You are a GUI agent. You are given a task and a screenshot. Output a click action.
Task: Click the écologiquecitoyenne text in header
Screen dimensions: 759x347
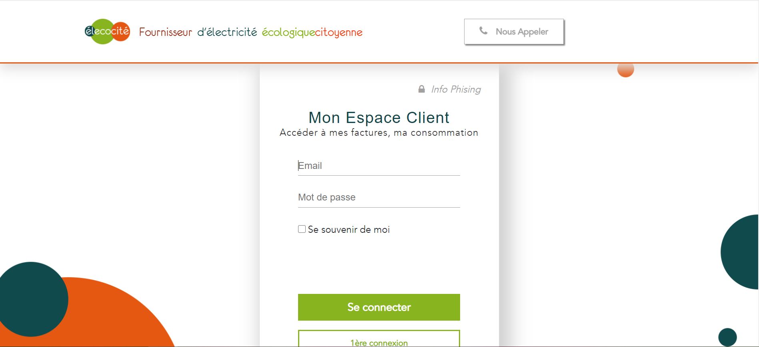[x=312, y=32]
